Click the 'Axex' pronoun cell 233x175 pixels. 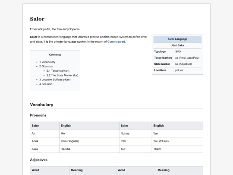click(x=44, y=149)
